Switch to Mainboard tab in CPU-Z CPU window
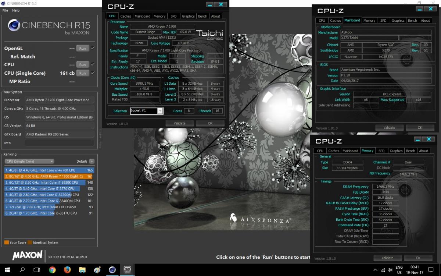The height and width of the screenshot is (276, 441). tap(142, 16)
